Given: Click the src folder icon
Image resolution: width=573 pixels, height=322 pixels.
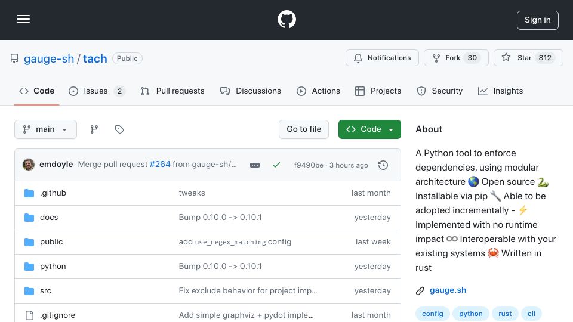Looking at the screenshot, I should 29,290.
